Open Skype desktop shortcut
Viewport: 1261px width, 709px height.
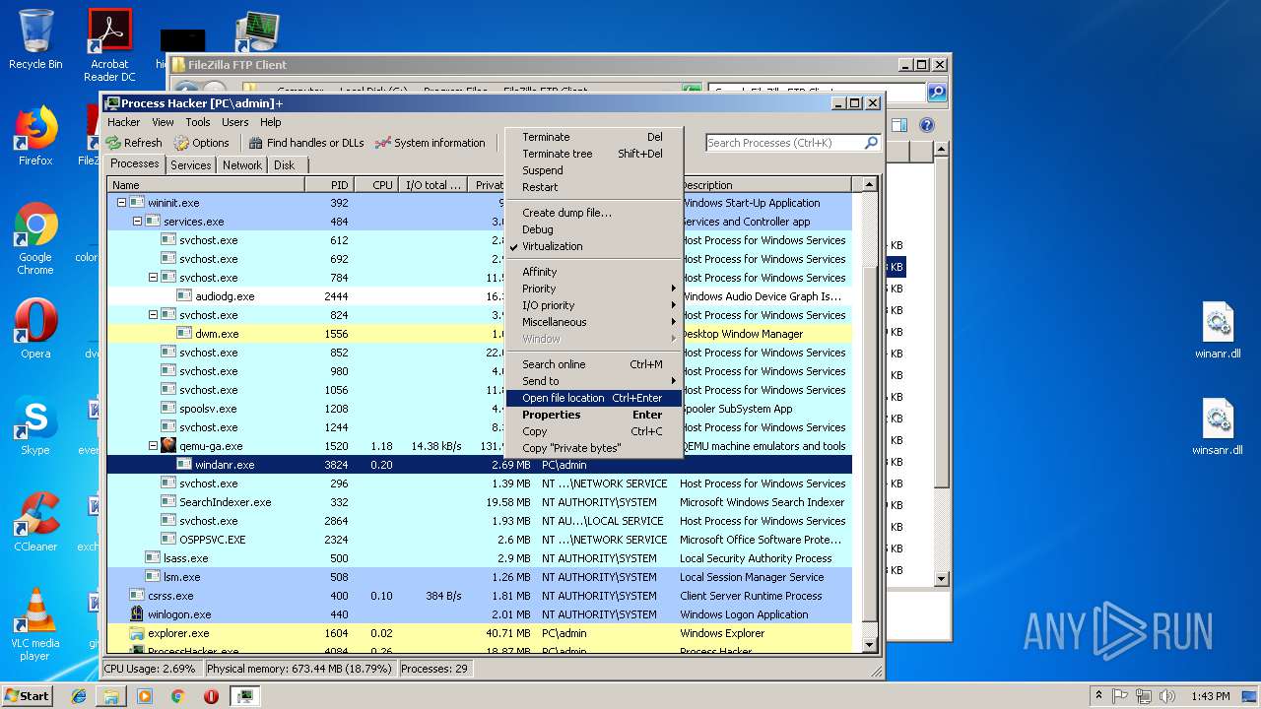click(x=35, y=425)
